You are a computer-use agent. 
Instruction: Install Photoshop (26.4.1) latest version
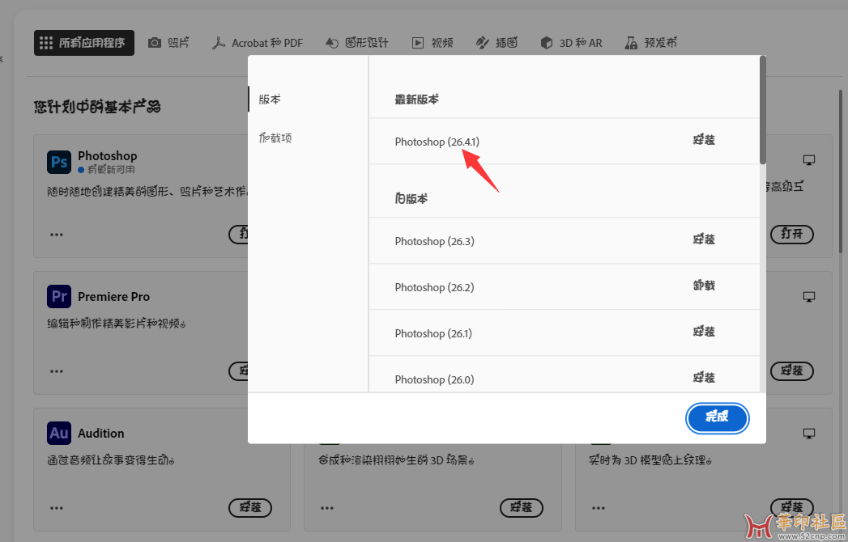704,140
